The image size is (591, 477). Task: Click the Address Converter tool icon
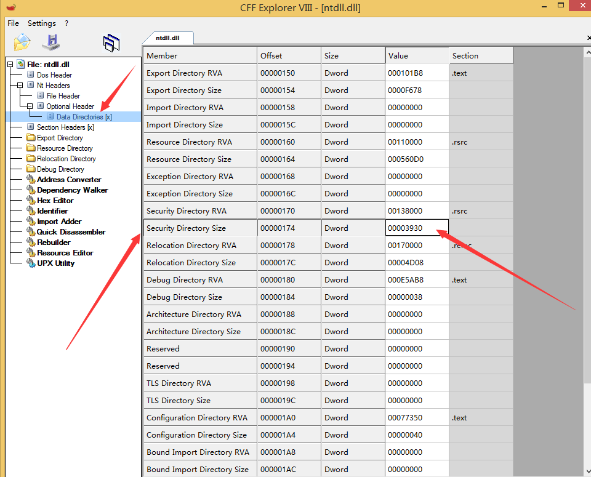pos(31,179)
